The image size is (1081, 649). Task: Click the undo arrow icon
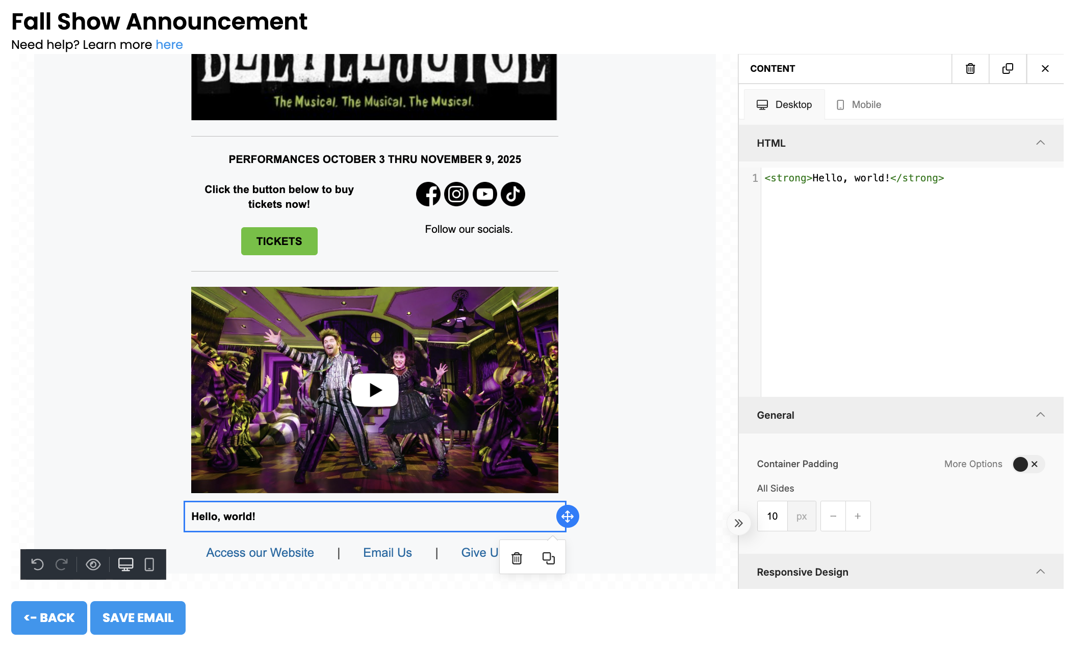click(37, 564)
